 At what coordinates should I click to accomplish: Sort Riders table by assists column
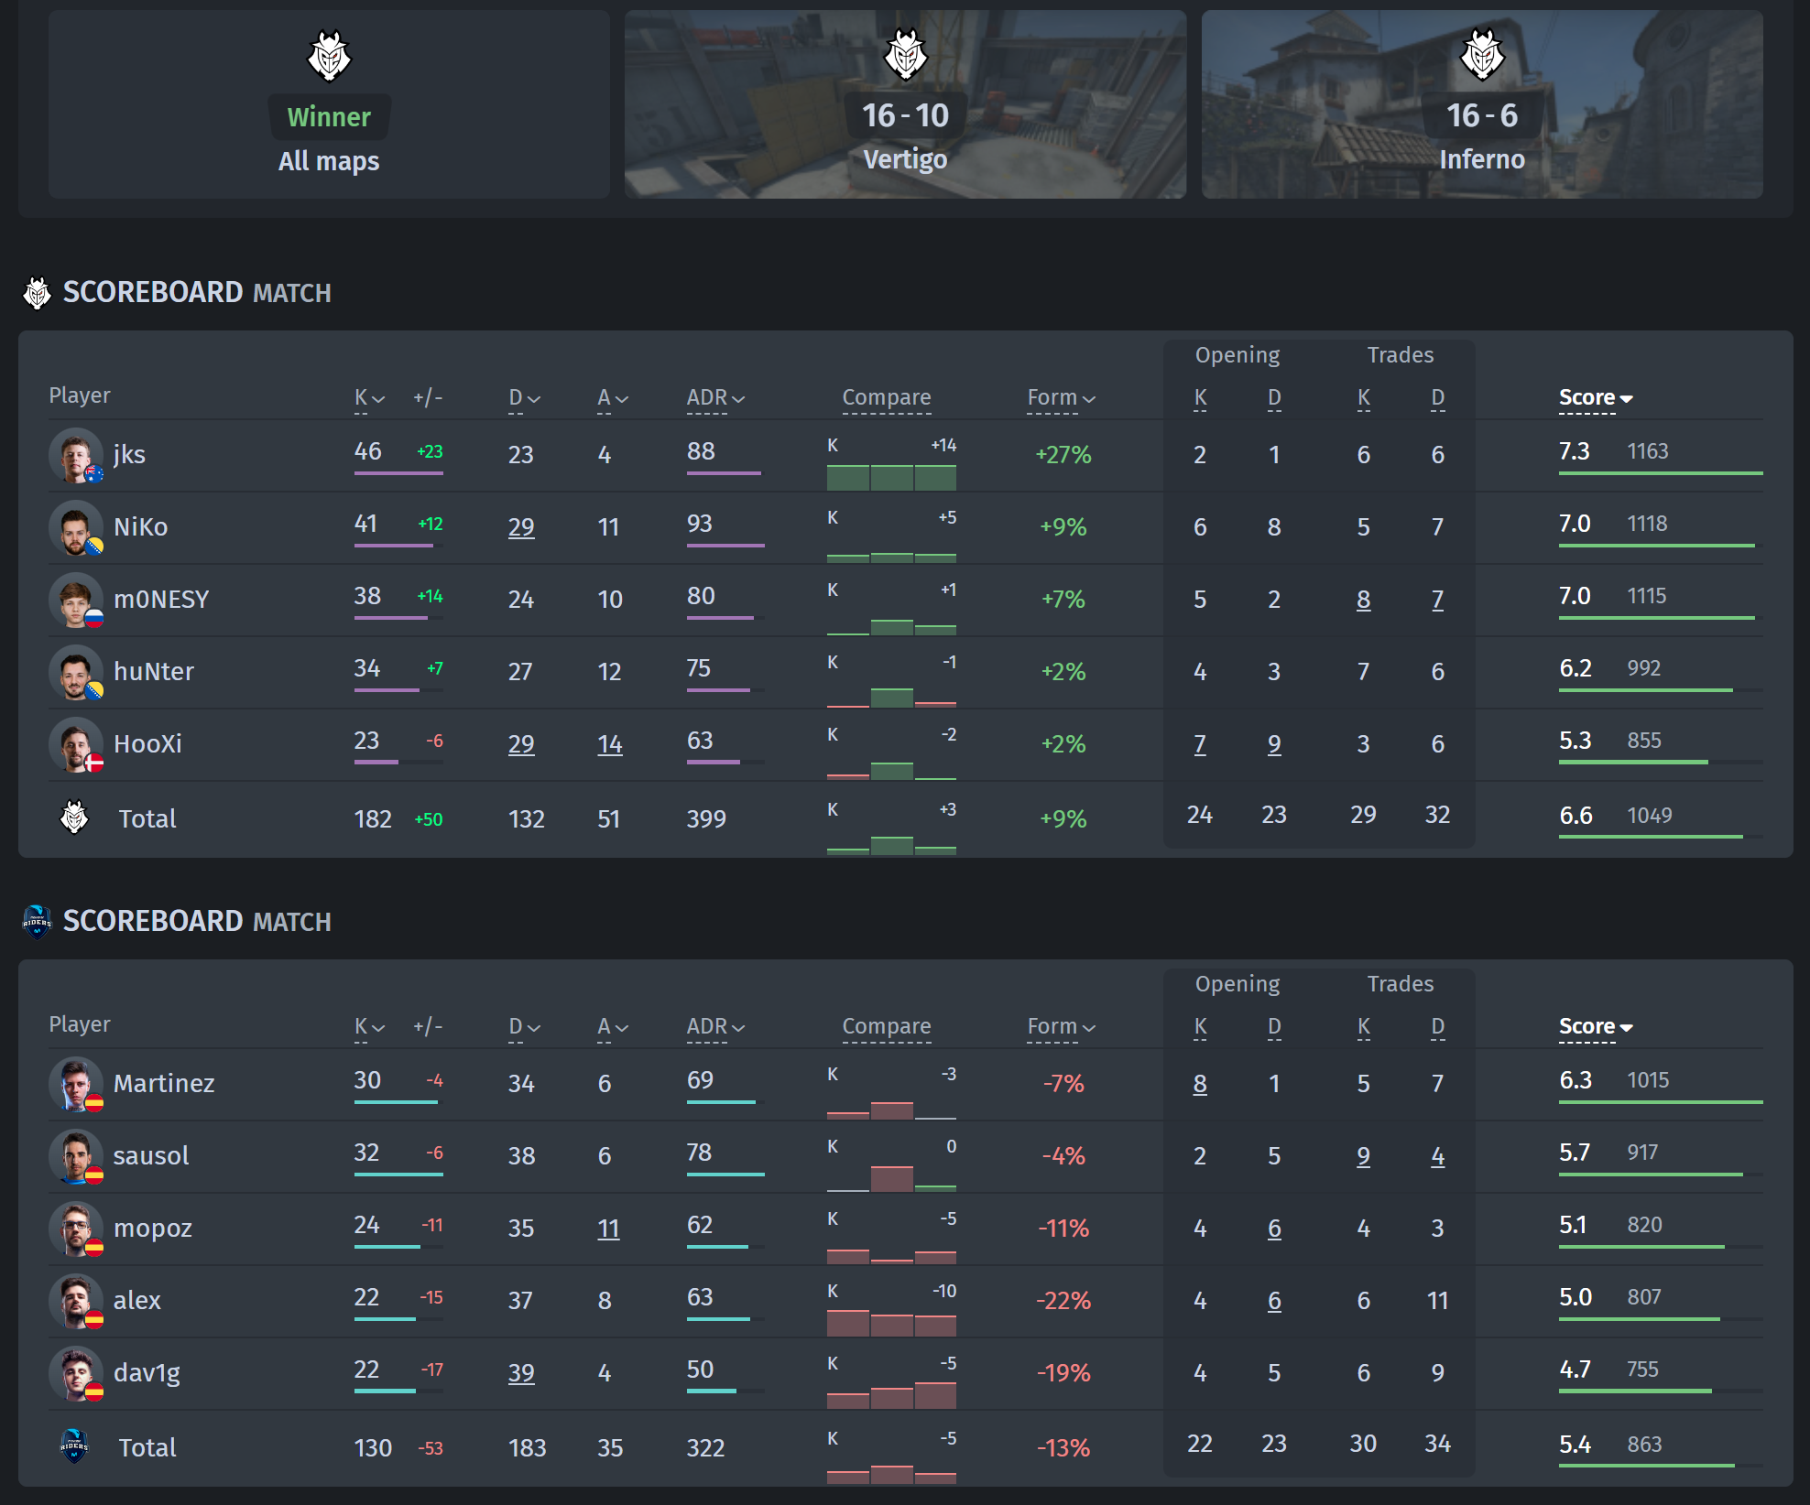(613, 1027)
